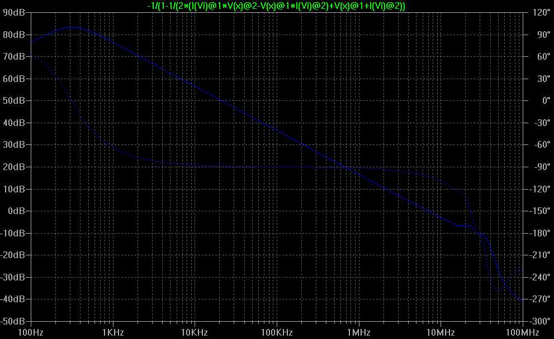Click the 90dB label on the left axis
Screen dimensions: 554x339
click(14, 12)
